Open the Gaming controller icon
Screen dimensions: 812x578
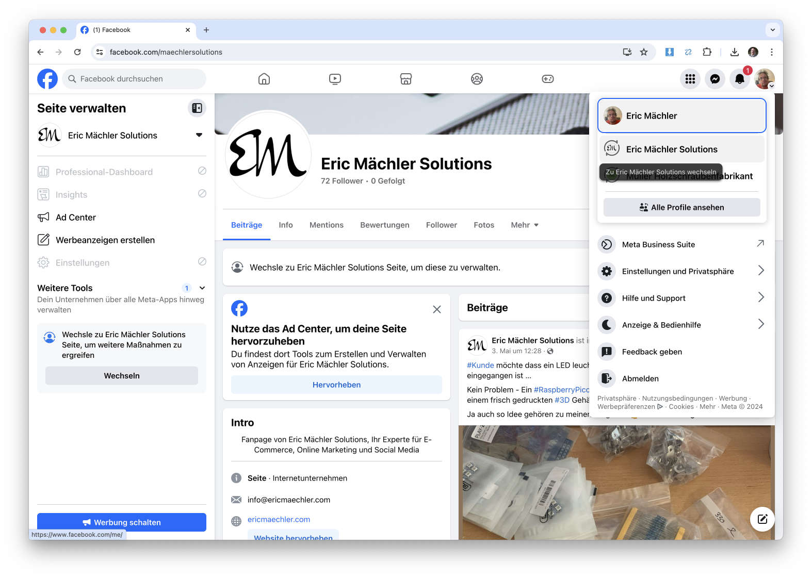[x=547, y=79]
